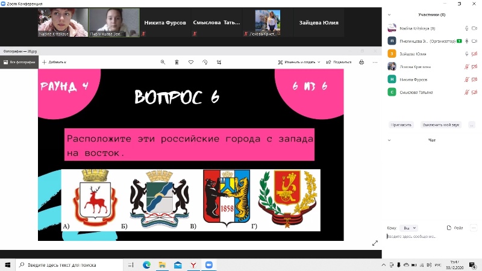This screenshot has width=482, height=271.
Task: Open the chat recipient 'Все' dropdown
Action: 410,228
